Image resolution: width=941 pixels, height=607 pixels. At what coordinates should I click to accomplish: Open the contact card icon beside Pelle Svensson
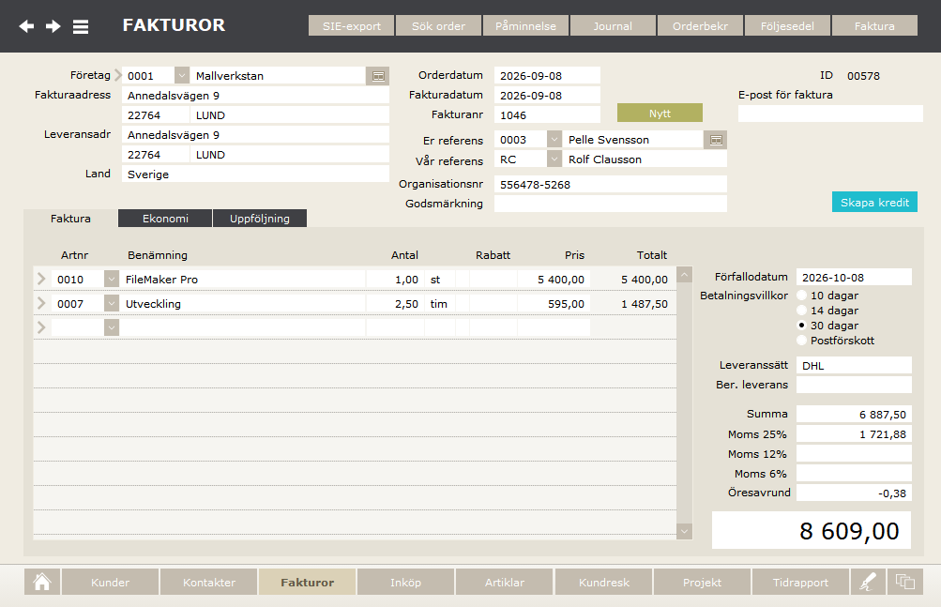[715, 140]
